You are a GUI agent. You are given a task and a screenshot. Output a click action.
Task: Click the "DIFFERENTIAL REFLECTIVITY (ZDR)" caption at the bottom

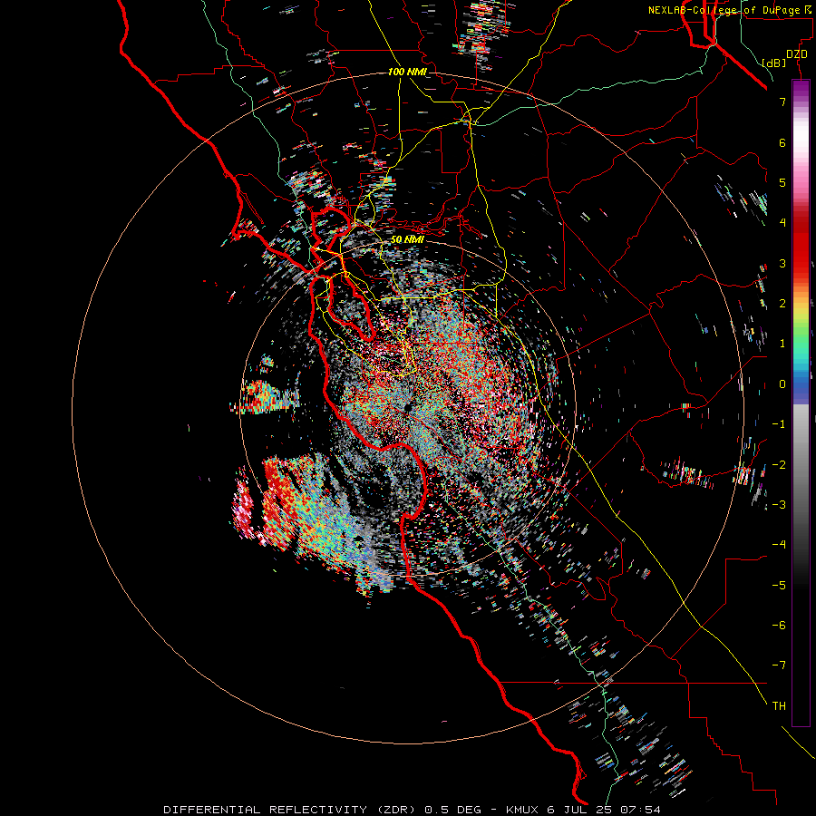[291, 810]
